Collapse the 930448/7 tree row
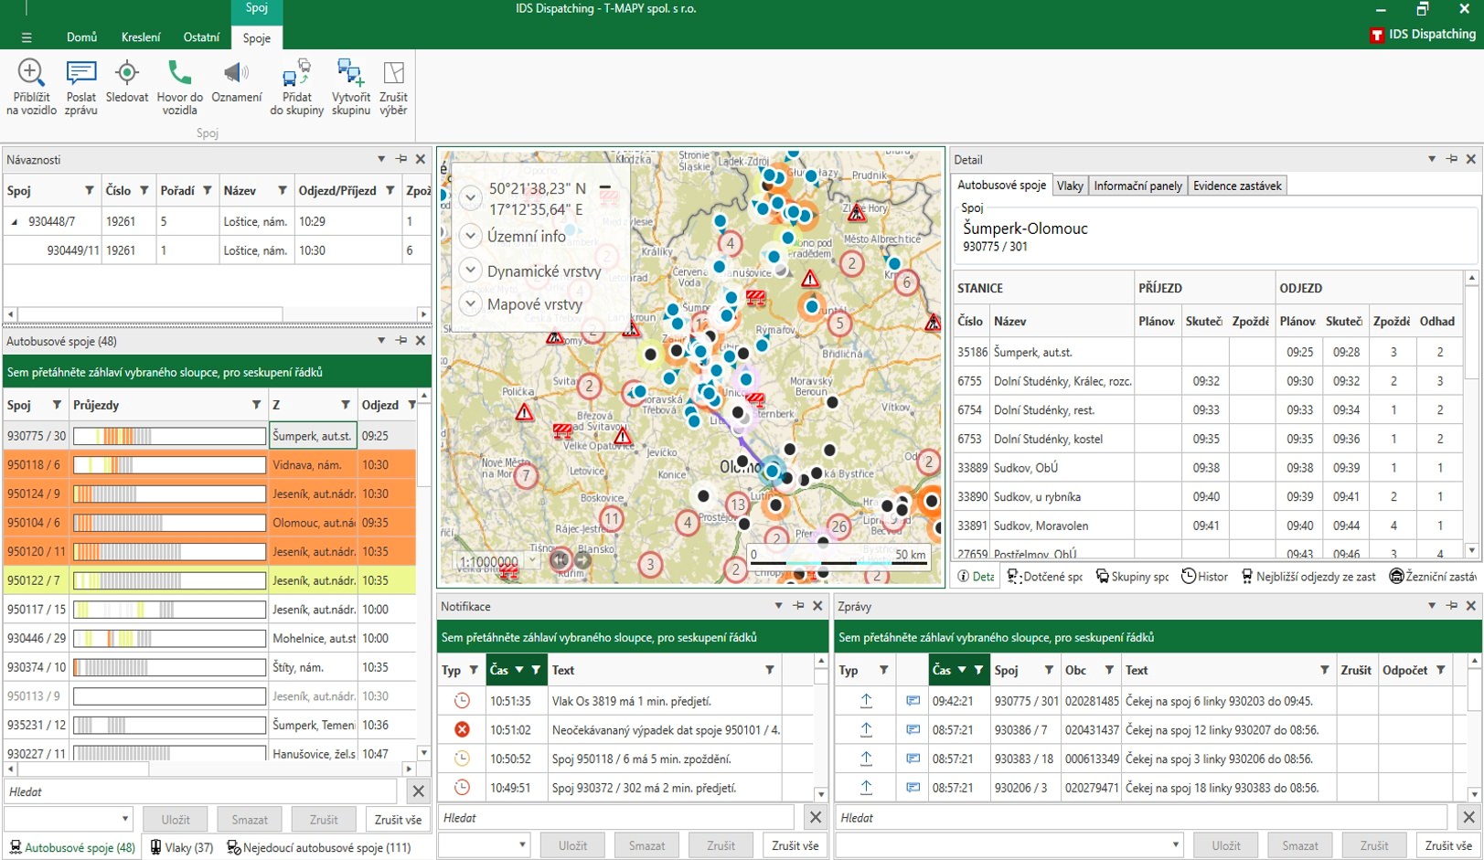The height and width of the screenshot is (860, 1484). point(15,221)
